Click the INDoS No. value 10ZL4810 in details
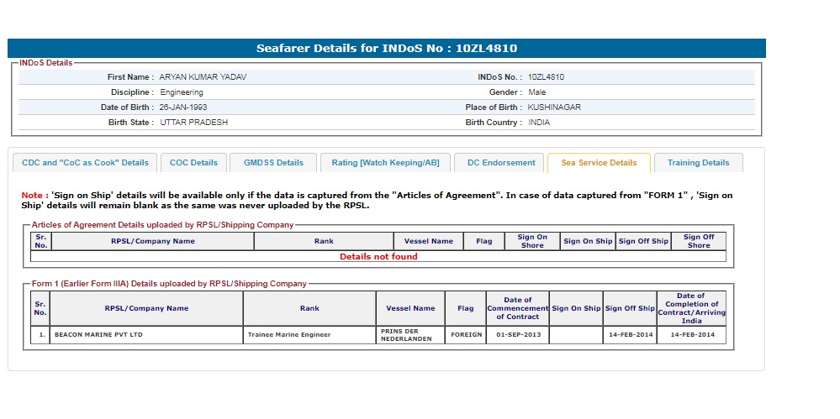The height and width of the screenshot is (419, 840). 546,77
